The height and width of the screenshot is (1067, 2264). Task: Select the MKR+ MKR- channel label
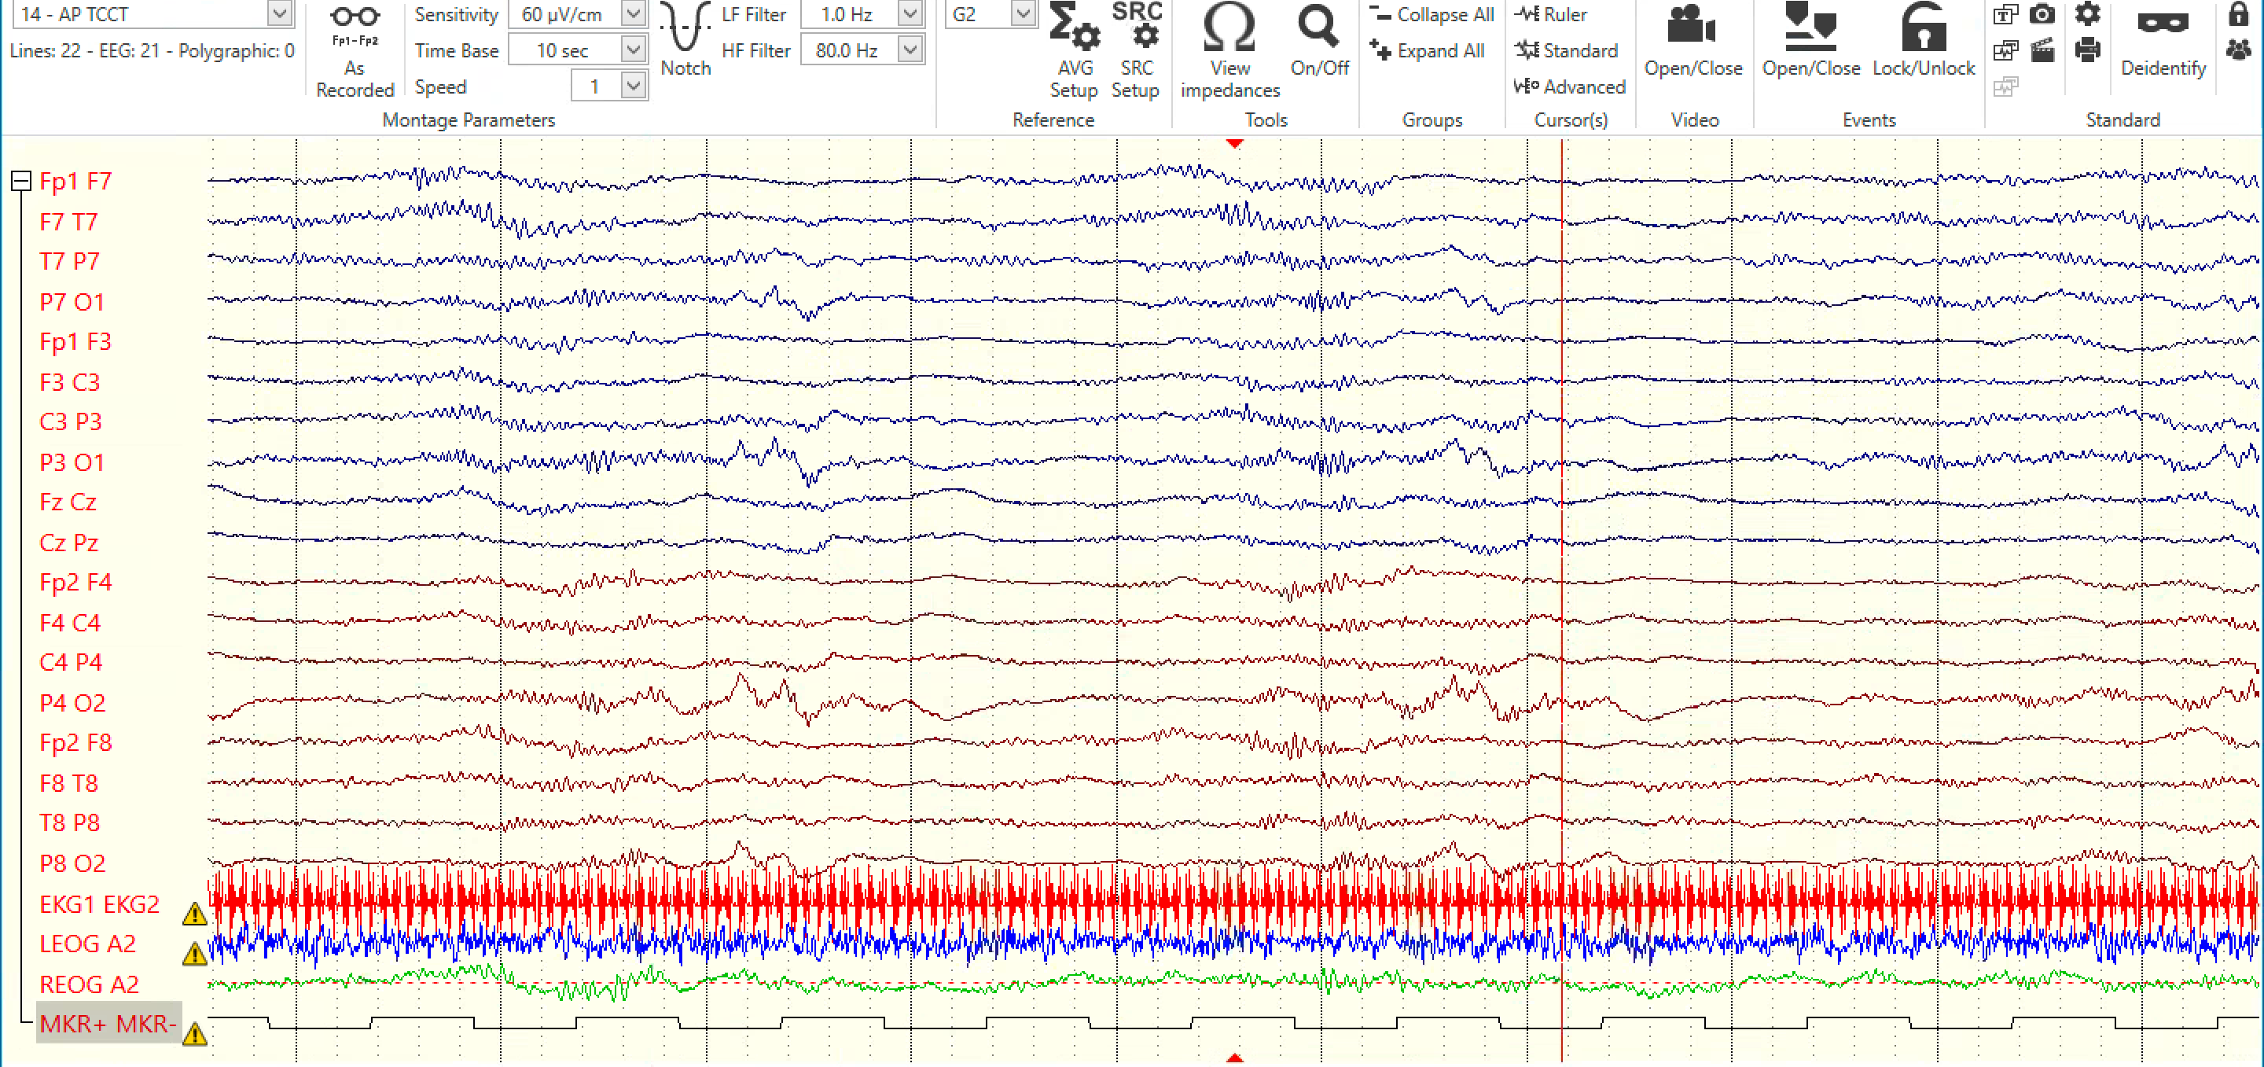[107, 1024]
